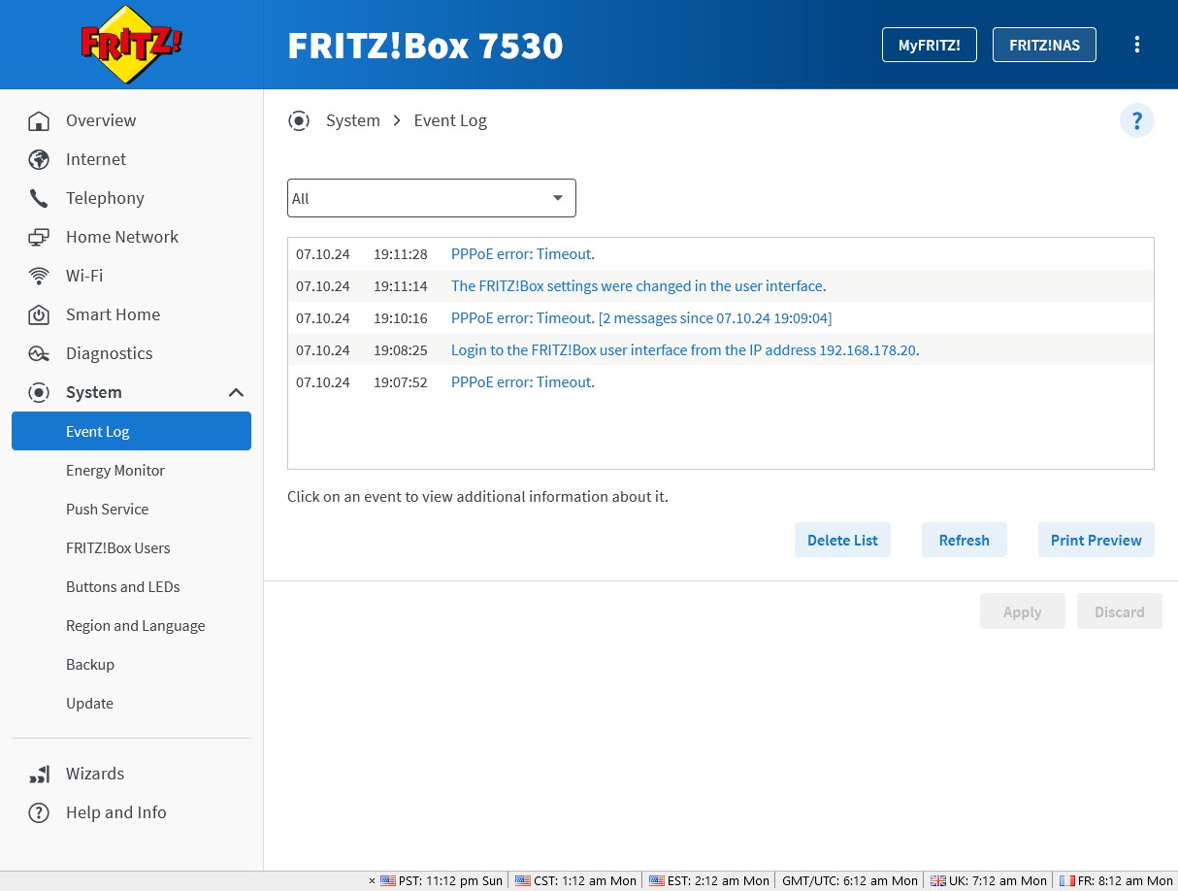Open help with the question mark icon

click(x=1136, y=121)
